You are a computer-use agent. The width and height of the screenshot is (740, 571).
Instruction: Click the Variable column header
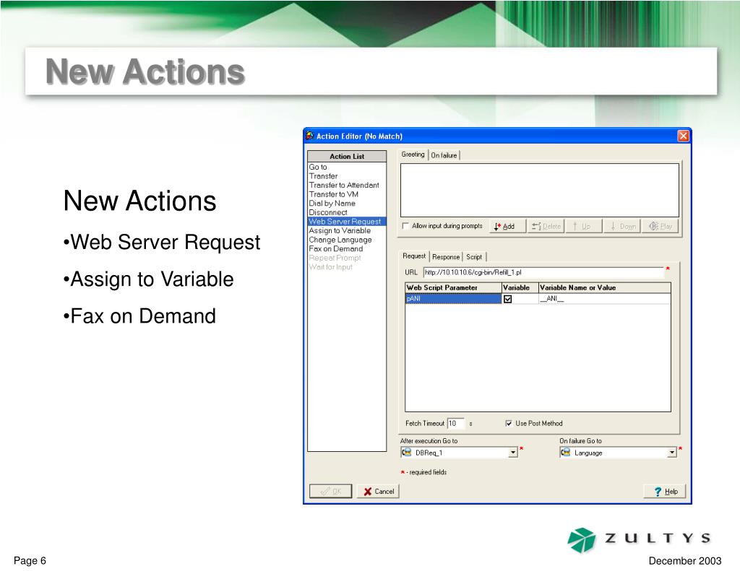(520, 287)
